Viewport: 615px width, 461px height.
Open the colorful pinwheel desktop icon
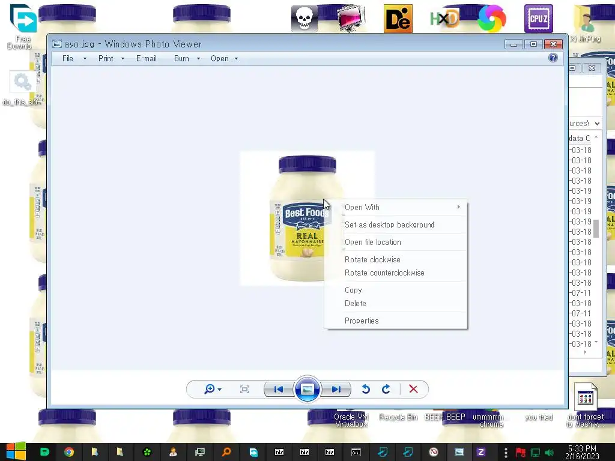[492, 19]
